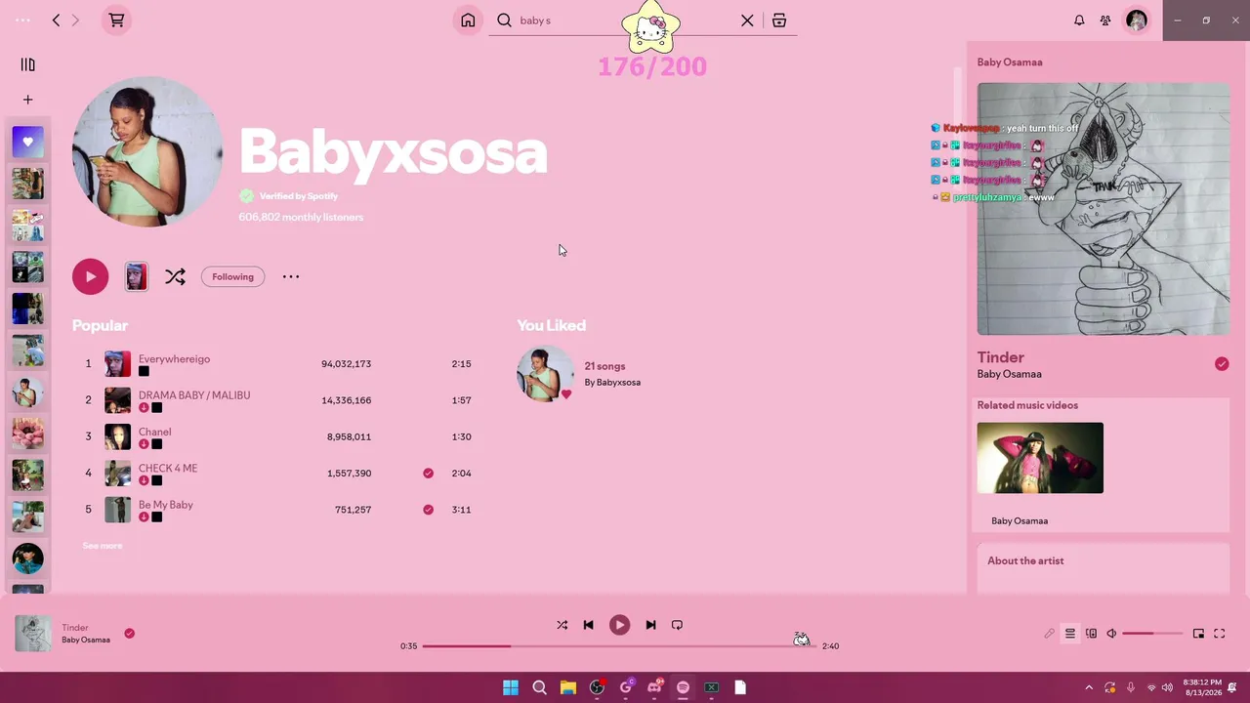Open the Browse icon beside search
The height and width of the screenshot is (703, 1250).
(779, 21)
